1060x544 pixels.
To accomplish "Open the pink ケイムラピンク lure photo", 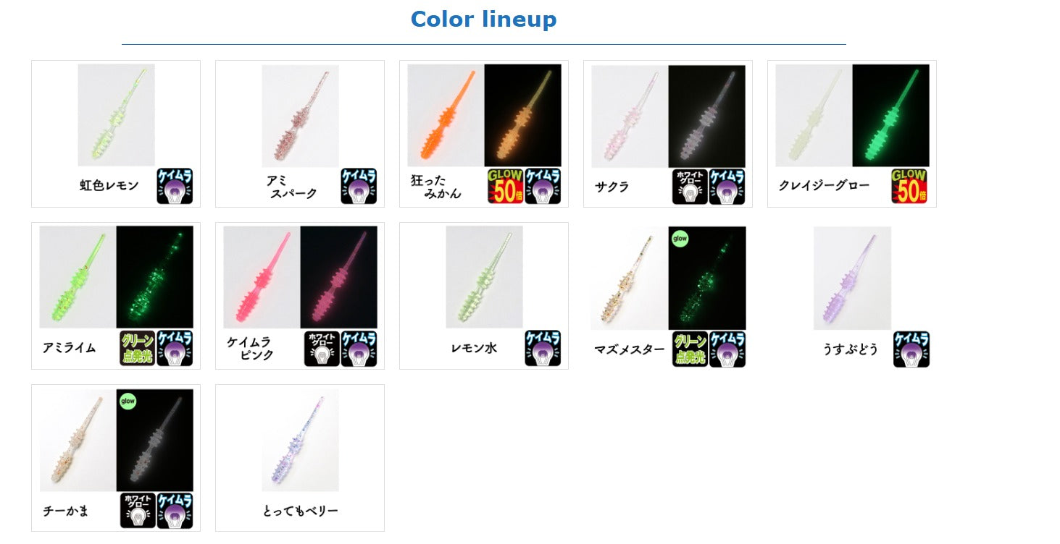I will (262, 277).
